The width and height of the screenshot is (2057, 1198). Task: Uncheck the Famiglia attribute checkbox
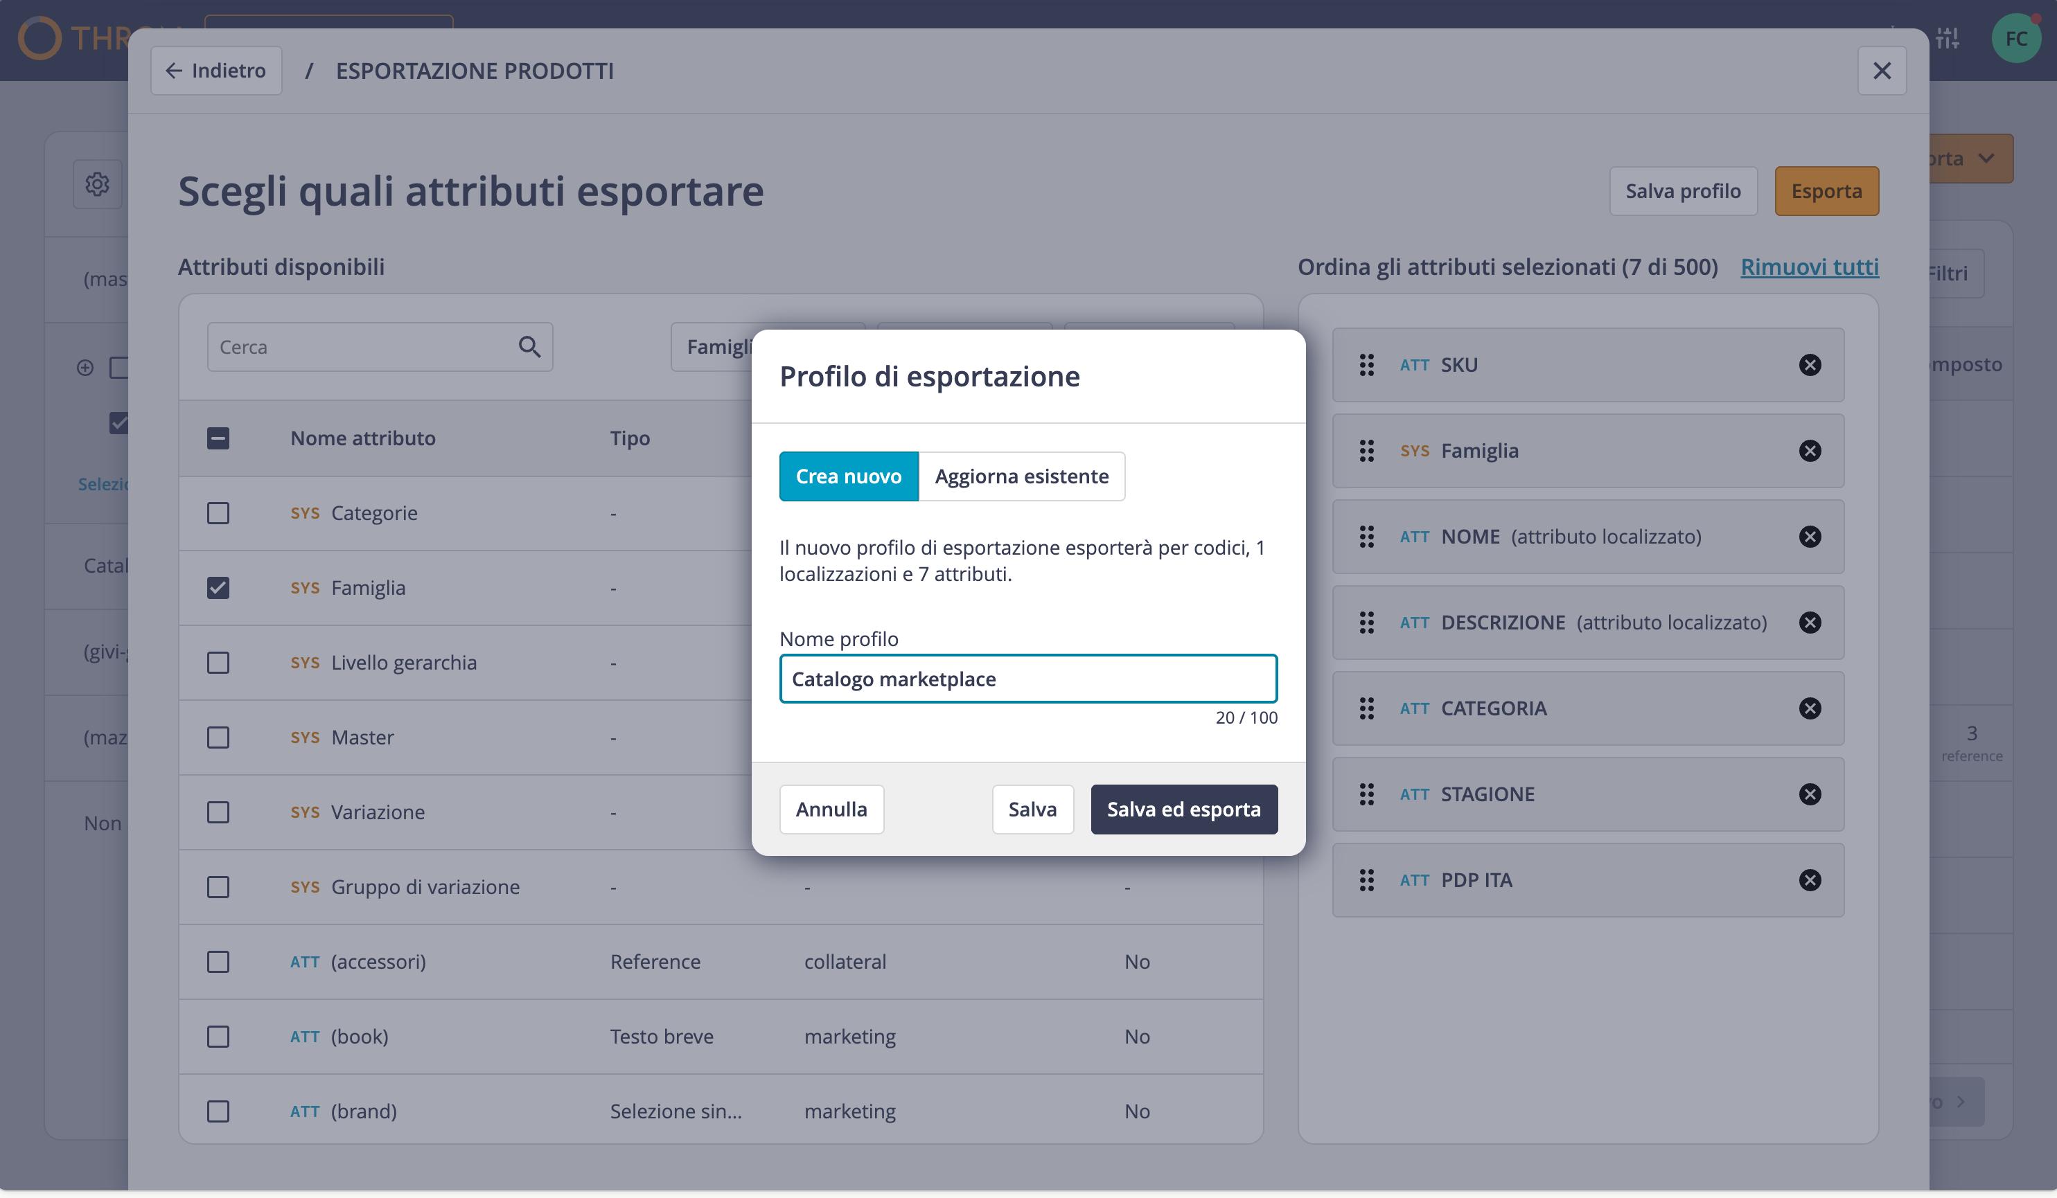click(218, 588)
